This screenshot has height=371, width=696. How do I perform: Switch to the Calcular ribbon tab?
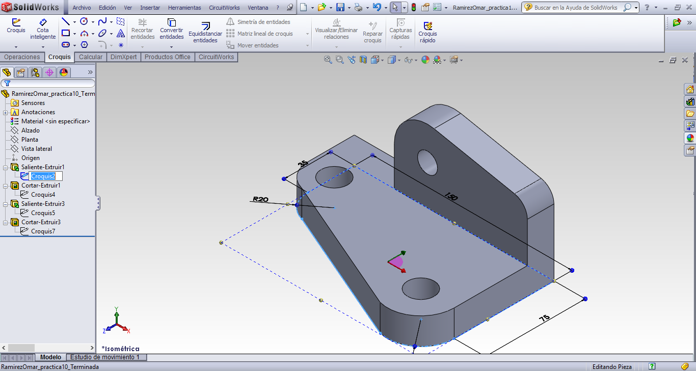[x=90, y=57]
